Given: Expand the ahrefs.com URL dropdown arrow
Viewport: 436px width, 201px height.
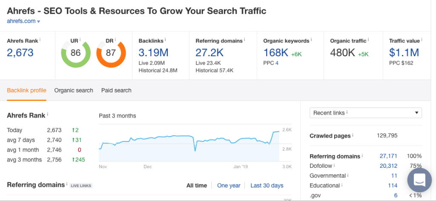Looking at the screenshot, I should pos(39,21).
